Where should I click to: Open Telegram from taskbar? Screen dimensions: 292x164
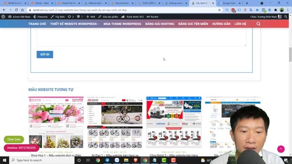(107, 160)
